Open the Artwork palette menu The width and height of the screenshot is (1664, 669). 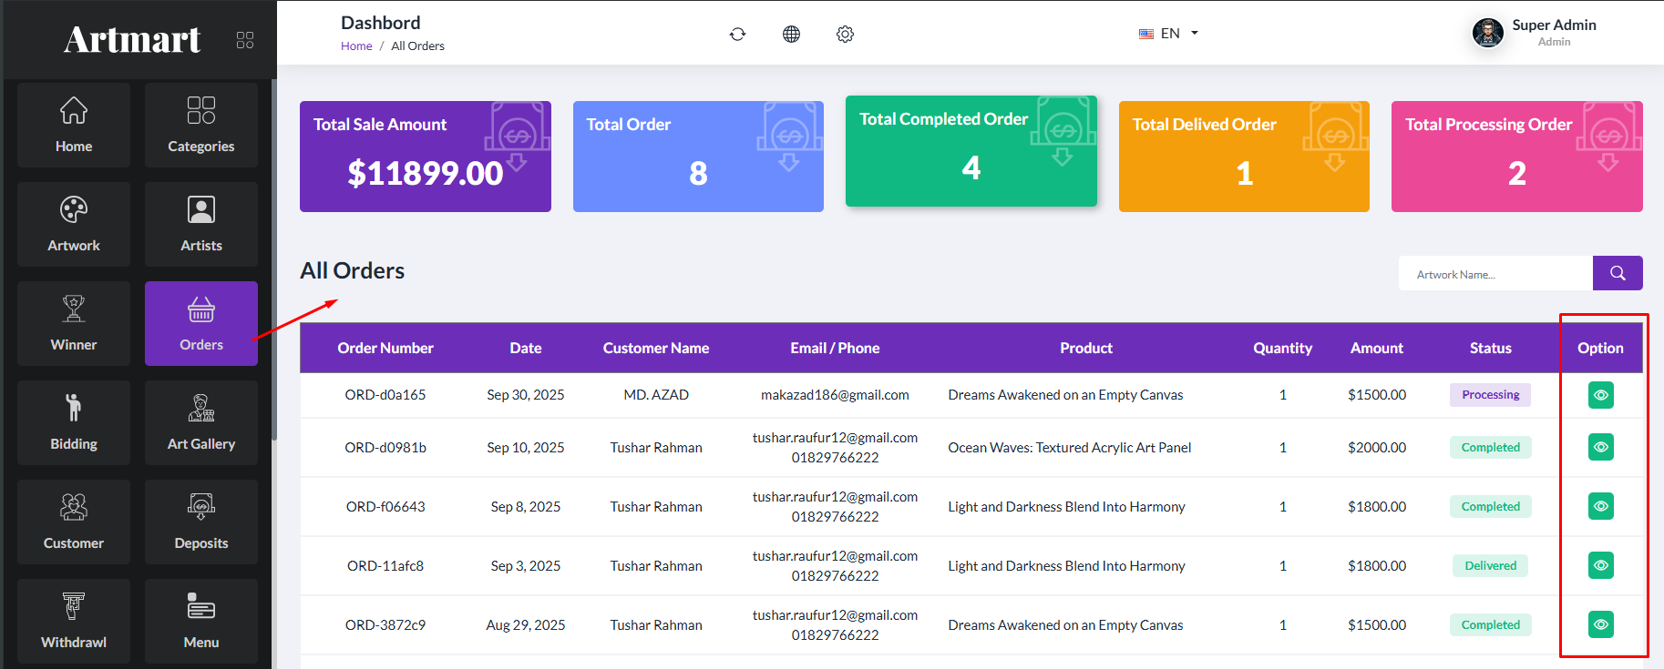74,224
